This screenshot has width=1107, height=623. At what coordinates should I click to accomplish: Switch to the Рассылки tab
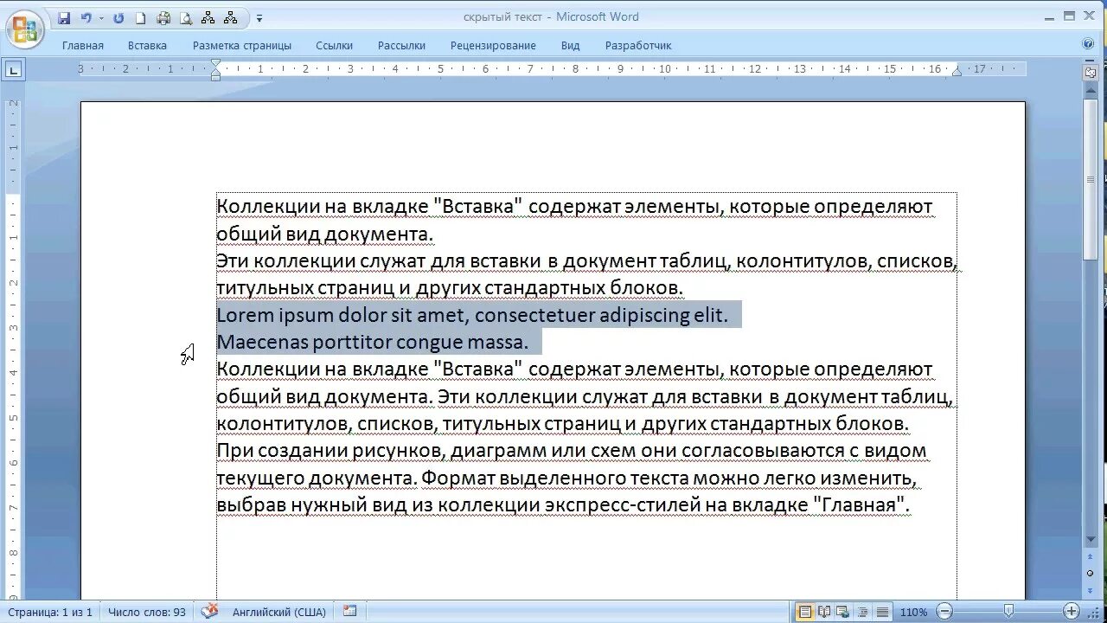pyautogui.click(x=401, y=46)
